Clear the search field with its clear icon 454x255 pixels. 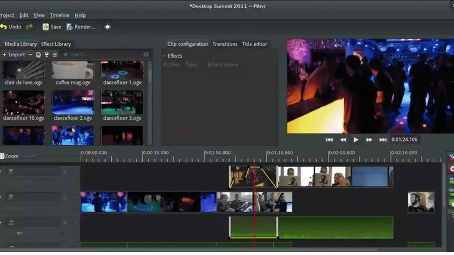click(146, 55)
